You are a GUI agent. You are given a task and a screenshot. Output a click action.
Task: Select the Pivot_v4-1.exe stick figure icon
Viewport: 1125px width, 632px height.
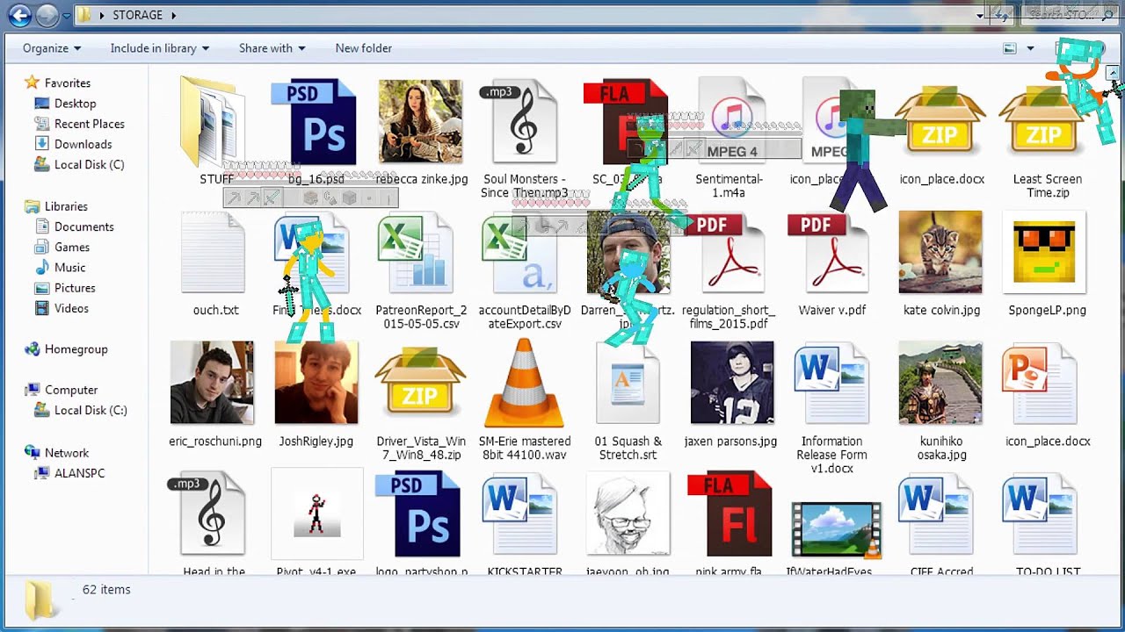[x=317, y=513]
